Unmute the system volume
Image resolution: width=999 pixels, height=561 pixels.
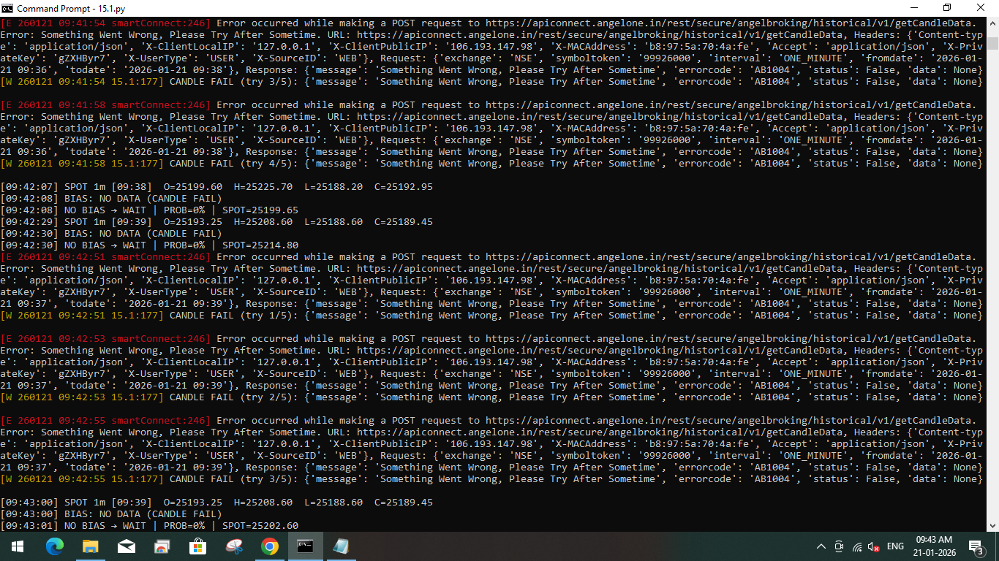pos(875,546)
